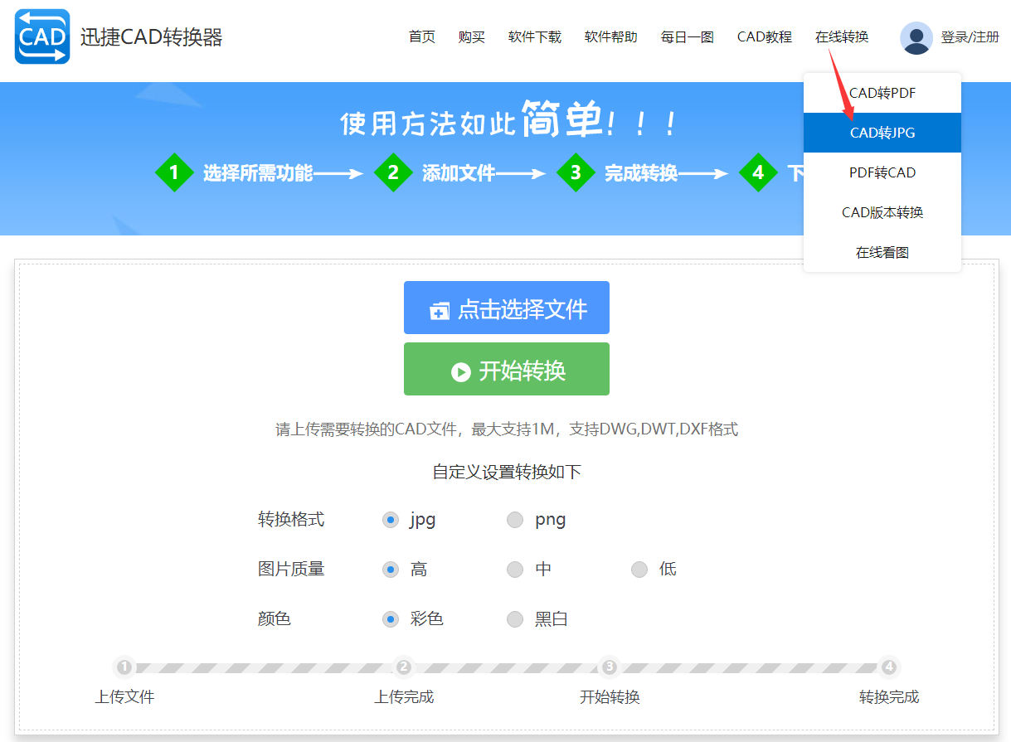Choose CAD转PDF from dropdown
The image size is (1011, 742).
[x=882, y=93]
